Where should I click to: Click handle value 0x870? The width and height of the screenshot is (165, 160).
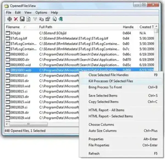[x=127, y=60]
